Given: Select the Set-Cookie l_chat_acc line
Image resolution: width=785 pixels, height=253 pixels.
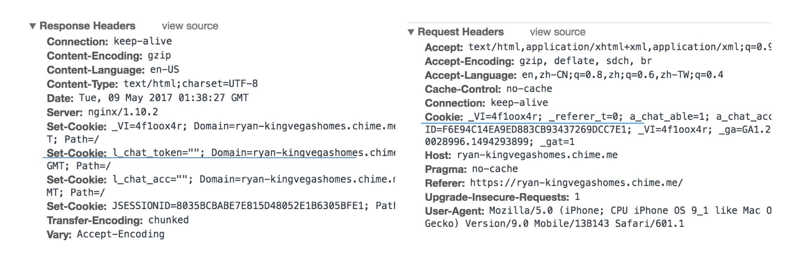Looking at the screenshot, I should point(221,179).
